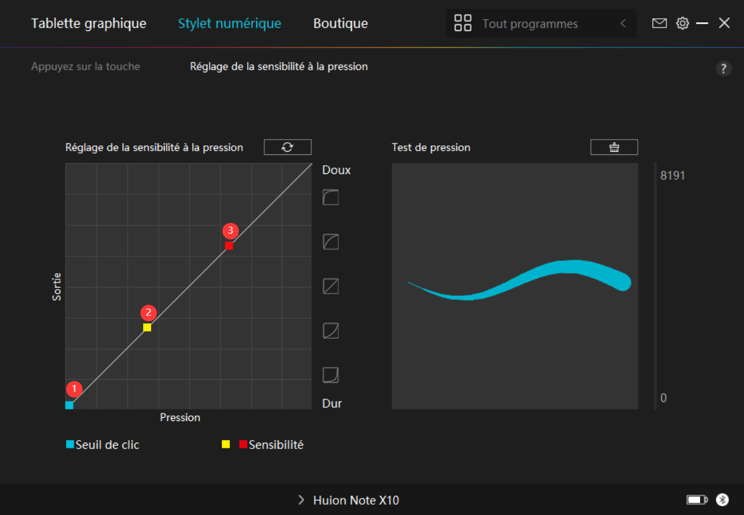
Task: Click inside the pressure test drawing area
Action: tap(515, 356)
